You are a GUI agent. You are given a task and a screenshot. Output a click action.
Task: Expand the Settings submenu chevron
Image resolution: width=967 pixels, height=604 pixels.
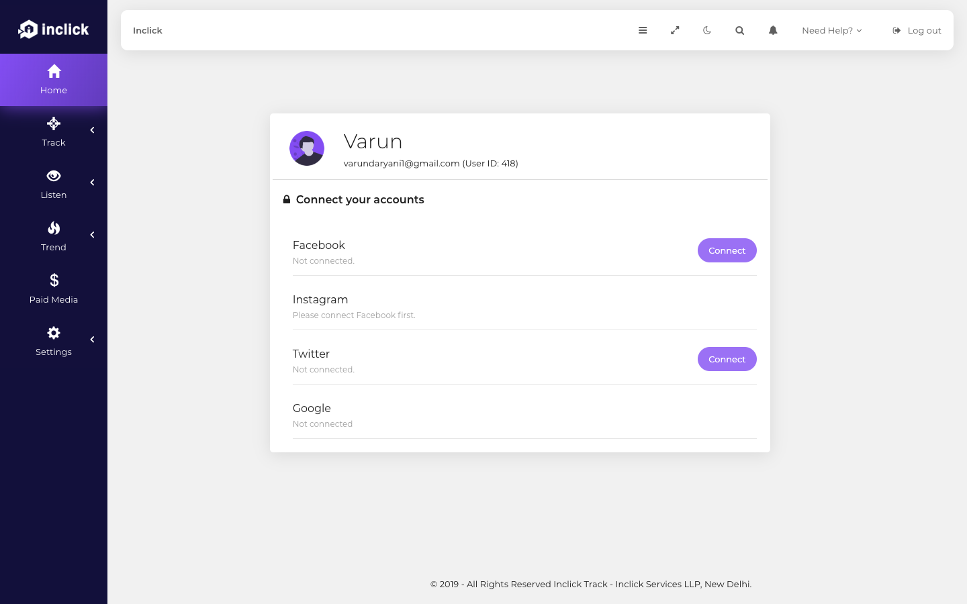click(x=92, y=340)
